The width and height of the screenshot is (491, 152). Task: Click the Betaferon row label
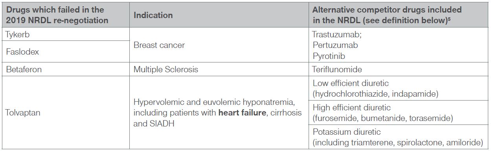(x=65, y=69)
